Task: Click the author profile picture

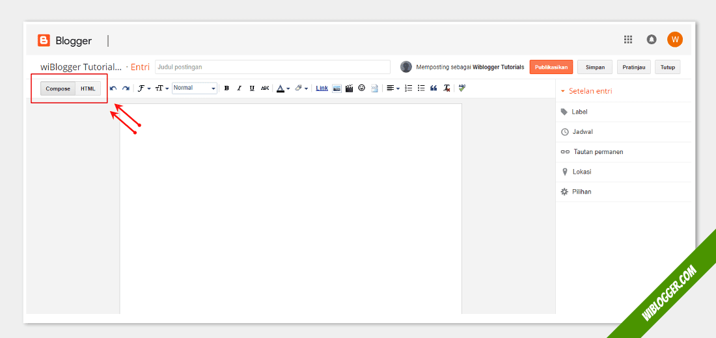Action: (406, 67)
